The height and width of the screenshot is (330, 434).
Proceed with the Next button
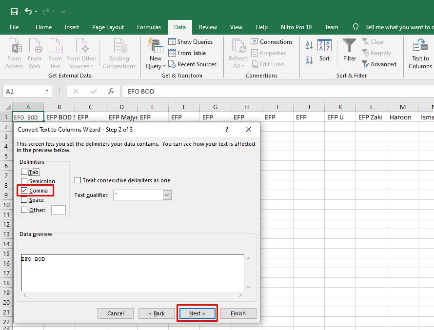click(197, 313)
